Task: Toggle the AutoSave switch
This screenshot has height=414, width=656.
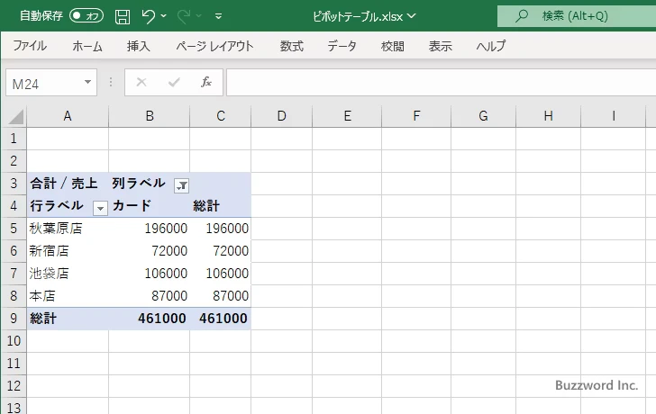Action: coord(86,16)
